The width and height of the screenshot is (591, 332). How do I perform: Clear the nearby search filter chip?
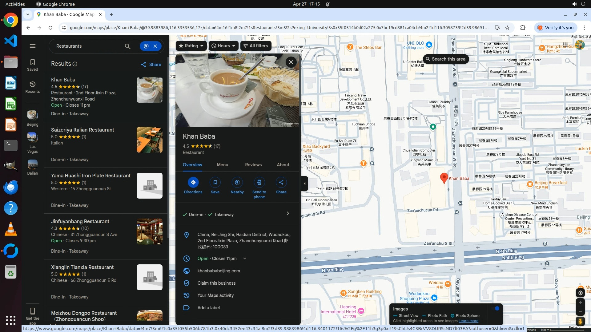155,46
